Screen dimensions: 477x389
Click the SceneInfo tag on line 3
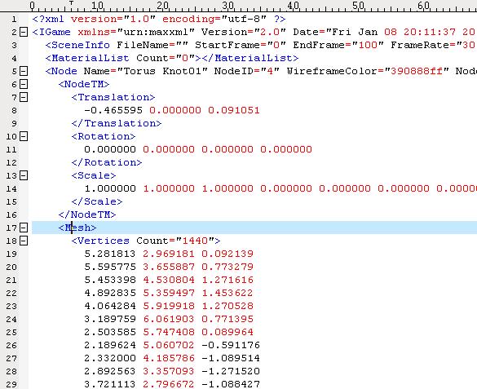pos(77,45)
